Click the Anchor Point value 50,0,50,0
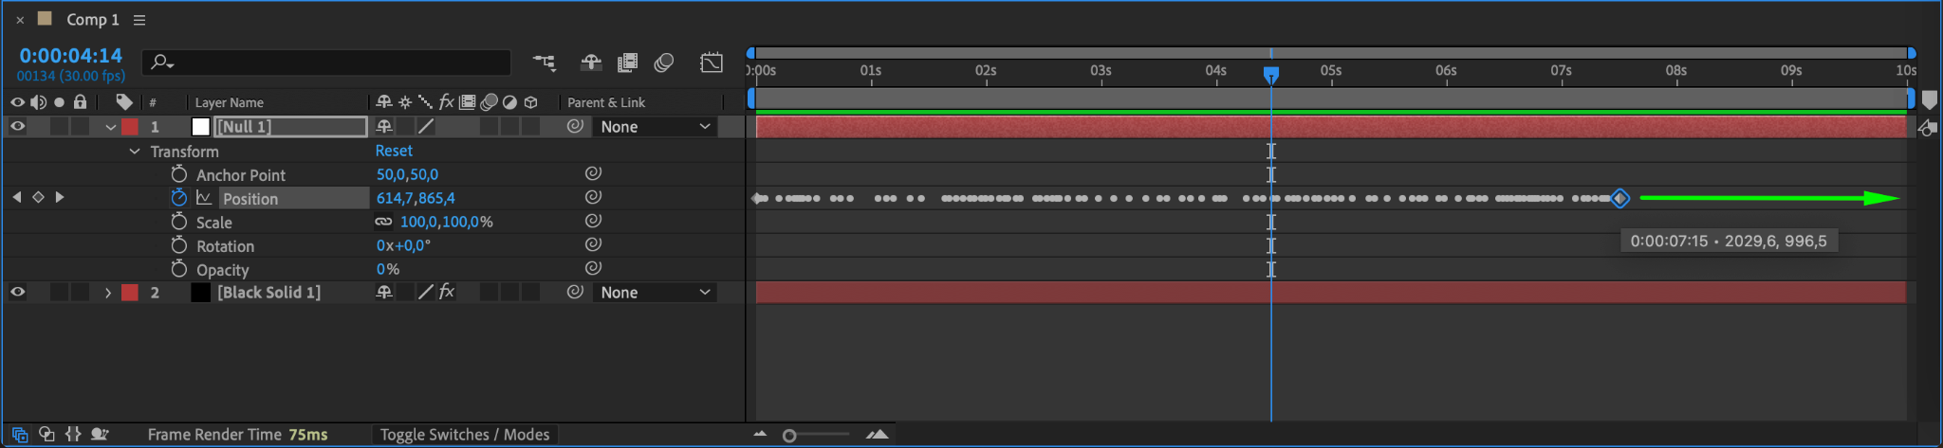Viewport: 1943px width, 448px height. click(x=407, y=174)
